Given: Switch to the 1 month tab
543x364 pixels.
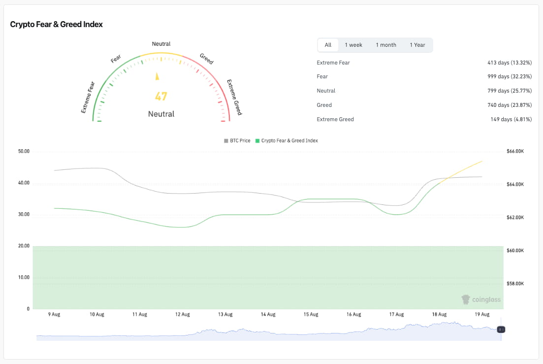Looking at the screenshot, I should click(386, 45).
